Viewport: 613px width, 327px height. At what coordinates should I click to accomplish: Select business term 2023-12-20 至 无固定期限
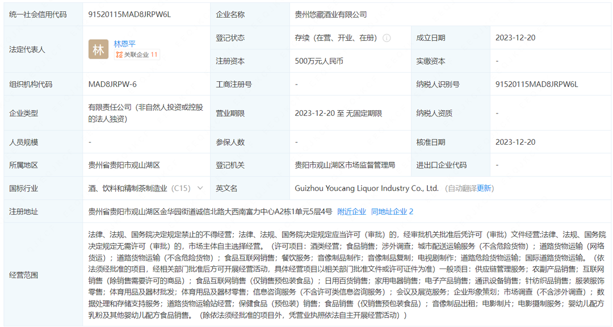338,114
